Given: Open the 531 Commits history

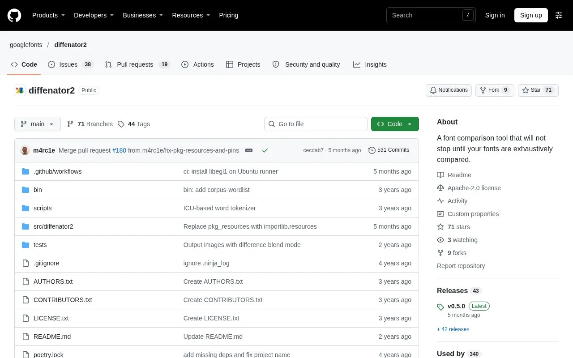Looking at the screenshot, I should [x=389, y=150].
